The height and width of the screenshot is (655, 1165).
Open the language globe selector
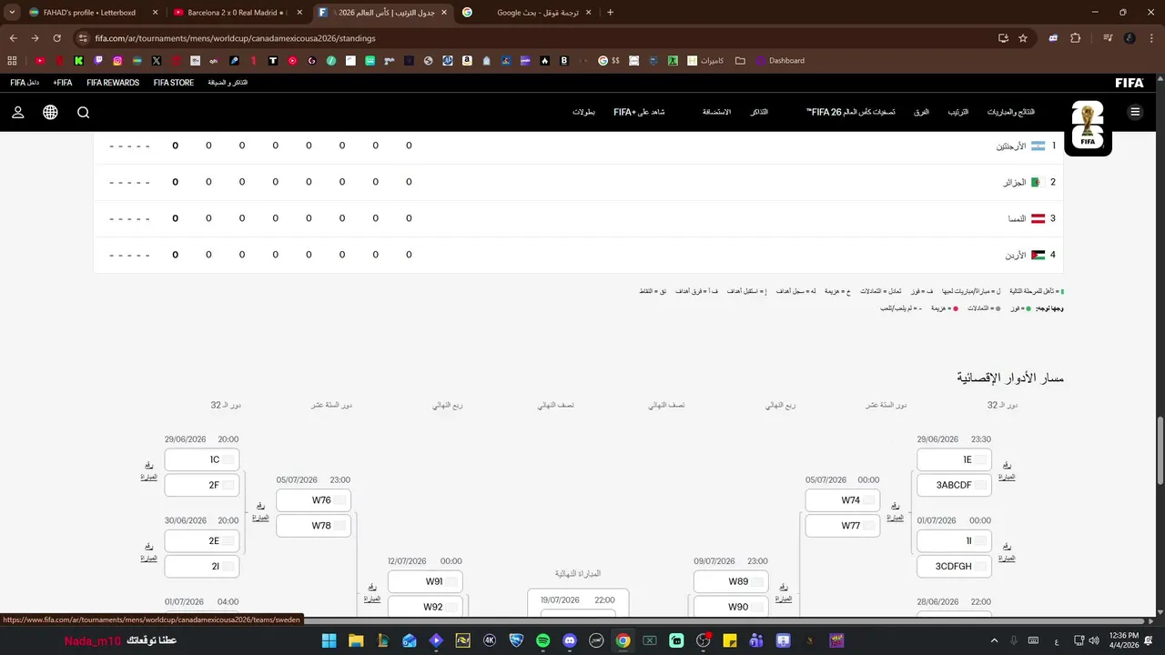click(x=50, y=112)
